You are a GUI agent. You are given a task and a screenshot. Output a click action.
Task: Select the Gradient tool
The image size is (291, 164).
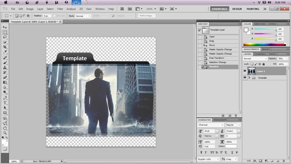tap(5, 82)
